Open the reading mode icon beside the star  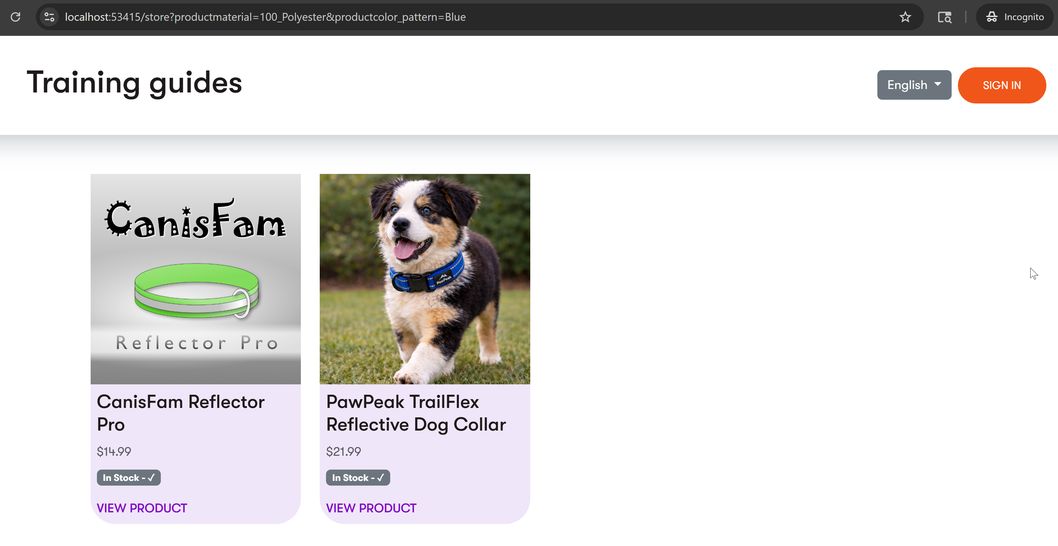coord(944,17)
